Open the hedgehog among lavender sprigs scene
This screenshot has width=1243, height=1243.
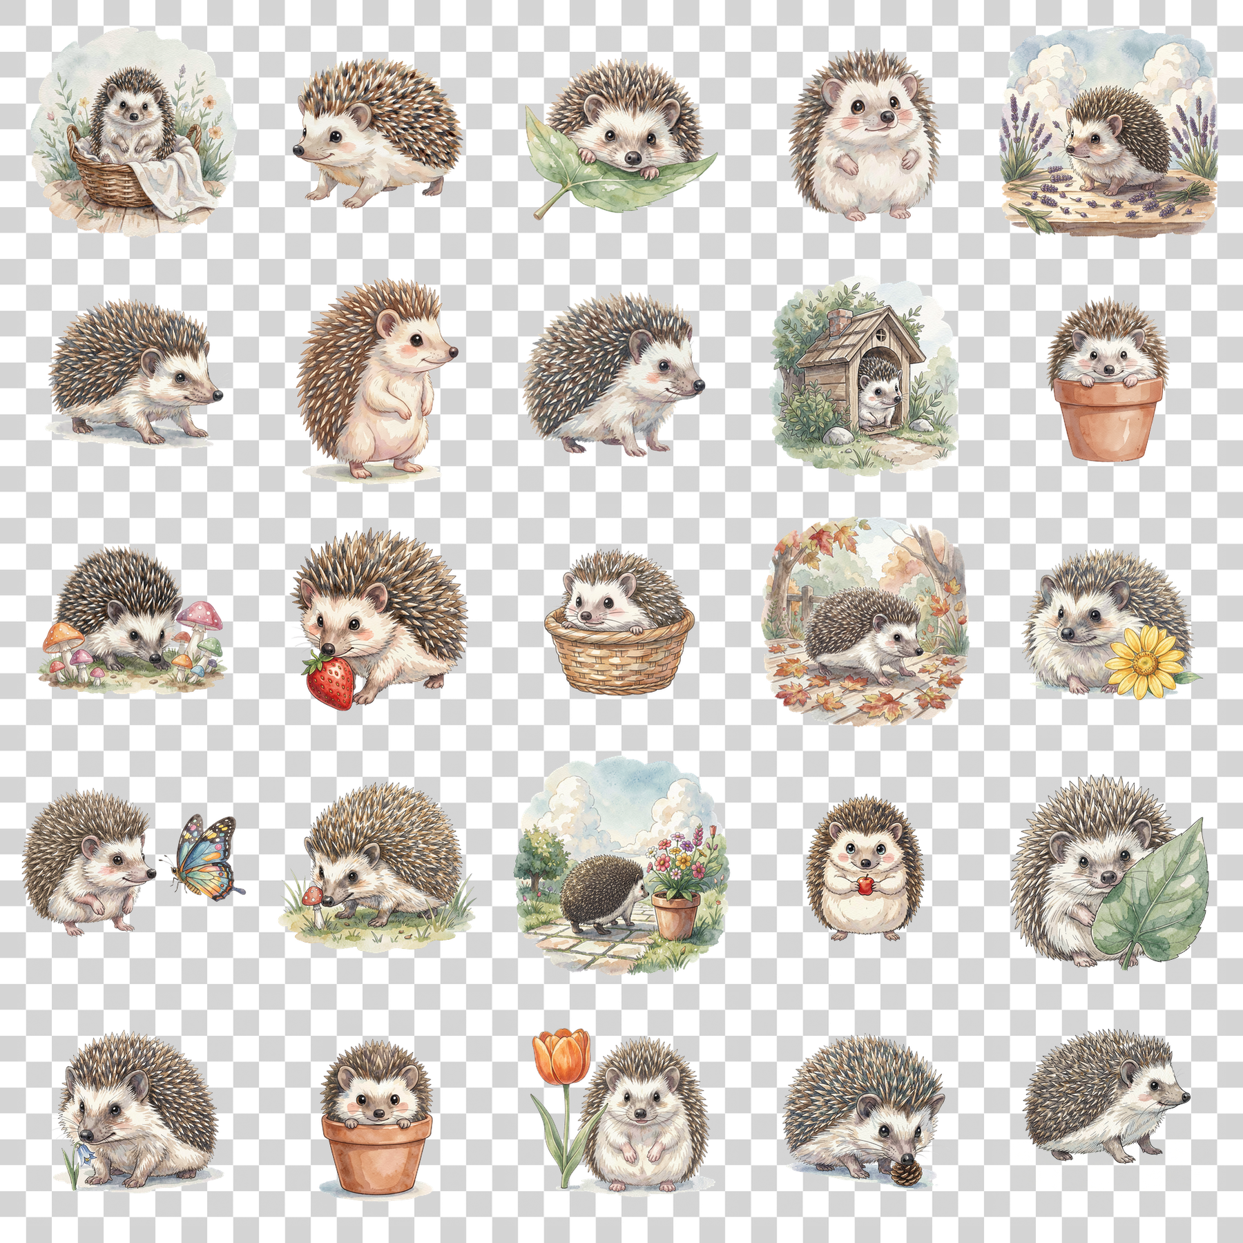(x=1109, y=131)
